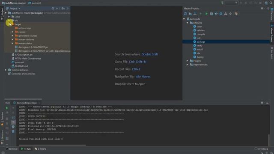Toggle Skip Tests mode in Maven toolbar
The height and width of the screenshot is (154, 274).
coord(221,14)
